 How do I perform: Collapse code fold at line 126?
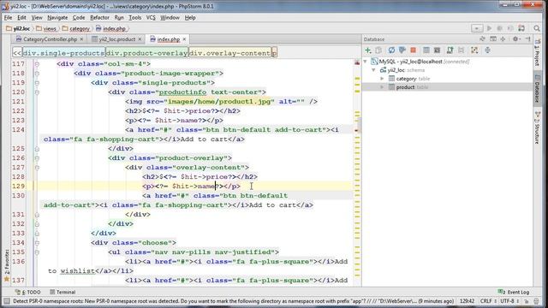pyautogui.click(x=37, y=158)
